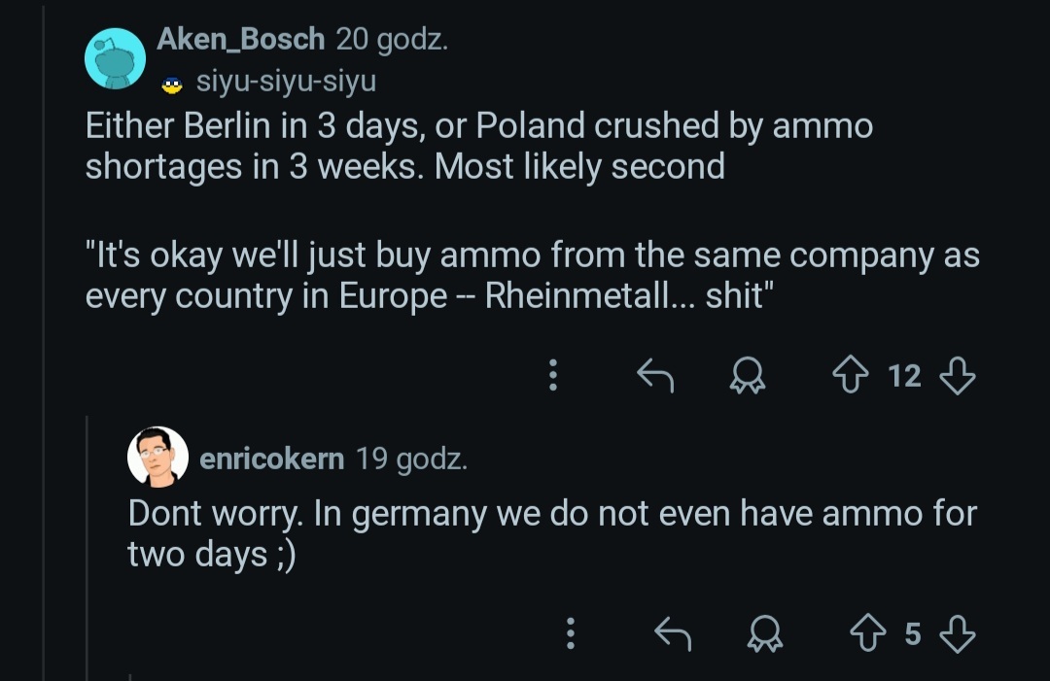Click Aken_Bosch's Snoo avatar

point(115,58)
